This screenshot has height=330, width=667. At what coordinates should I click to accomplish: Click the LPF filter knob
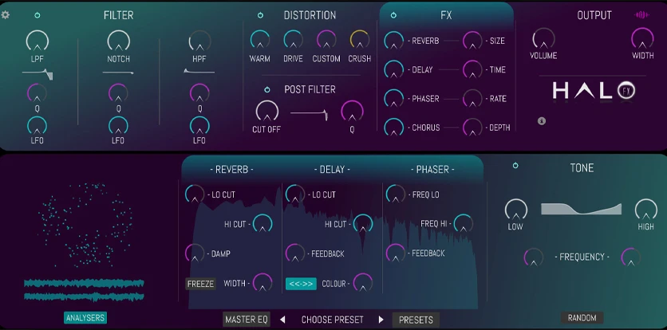(x=37, y=41)
